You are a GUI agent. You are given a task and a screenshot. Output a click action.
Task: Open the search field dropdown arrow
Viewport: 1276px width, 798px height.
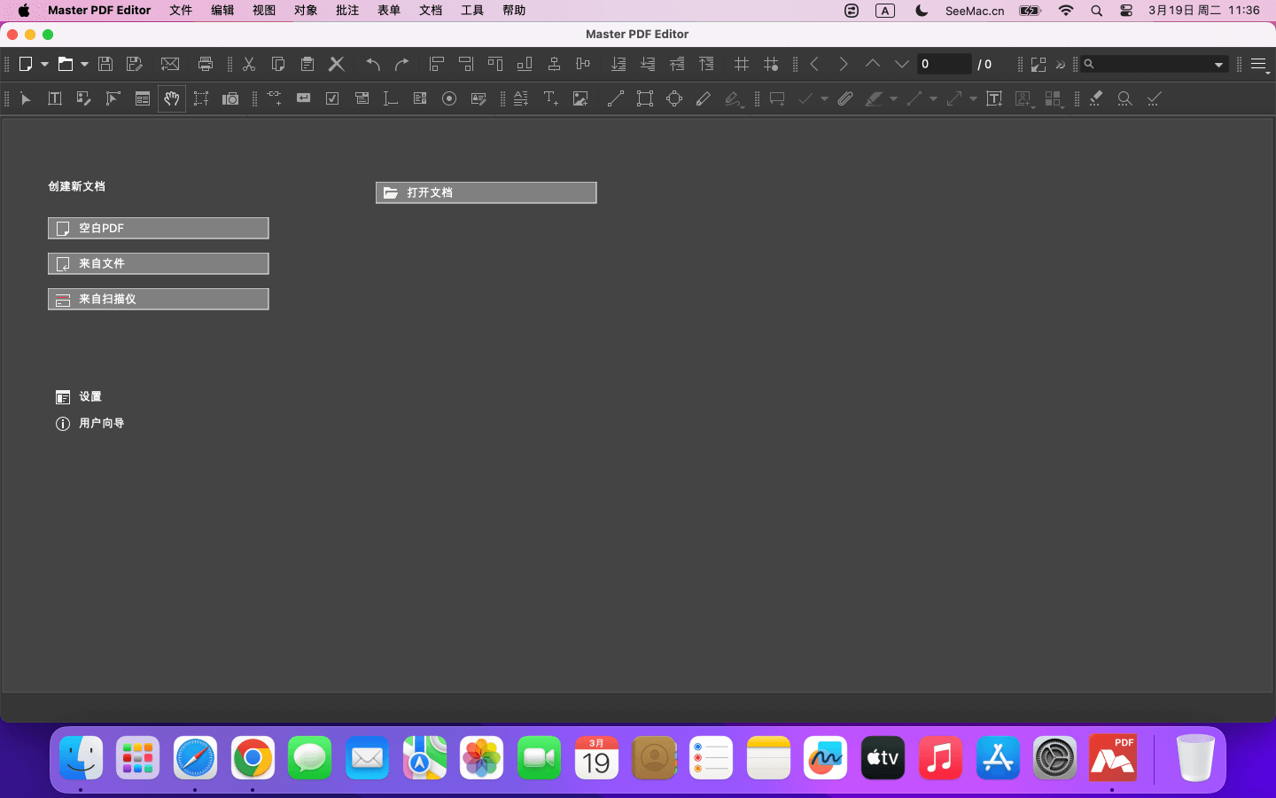1218,64
